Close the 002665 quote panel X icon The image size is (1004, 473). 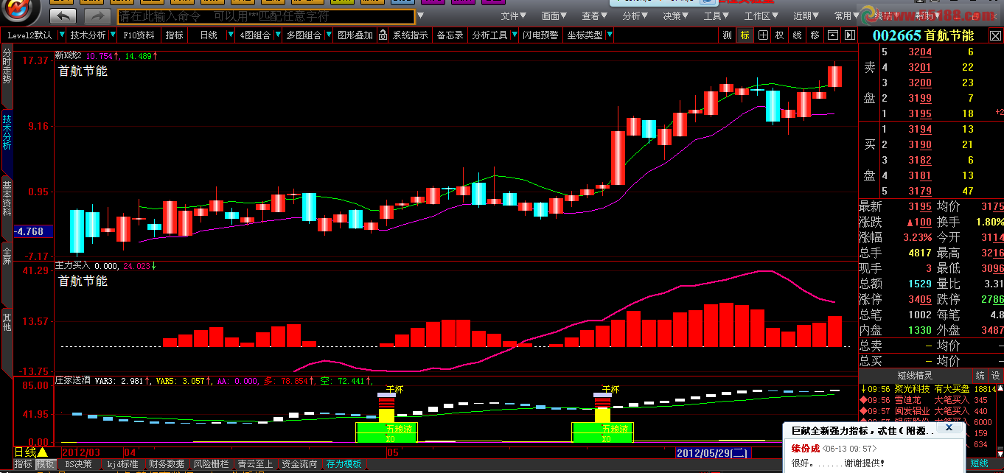[x=994, y=35]
